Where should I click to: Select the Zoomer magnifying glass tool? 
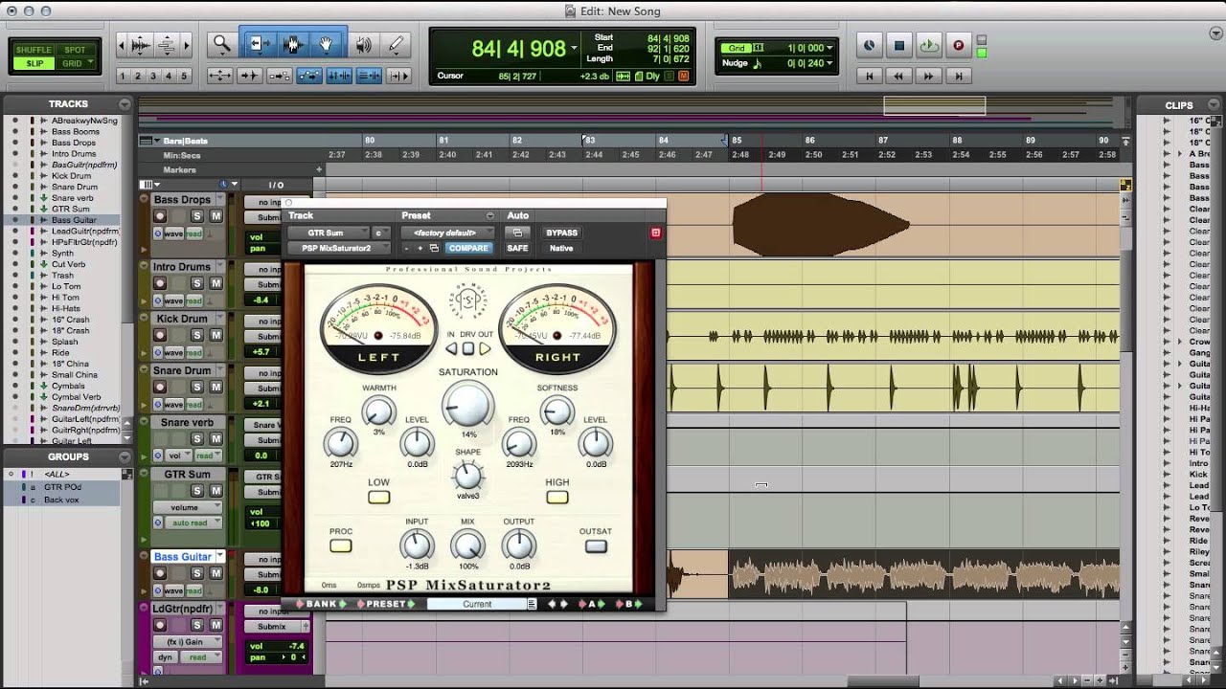coord(222,44)
